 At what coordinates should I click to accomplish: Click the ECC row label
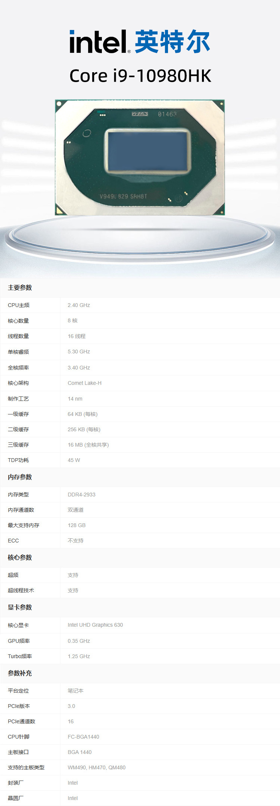point(13,541)
